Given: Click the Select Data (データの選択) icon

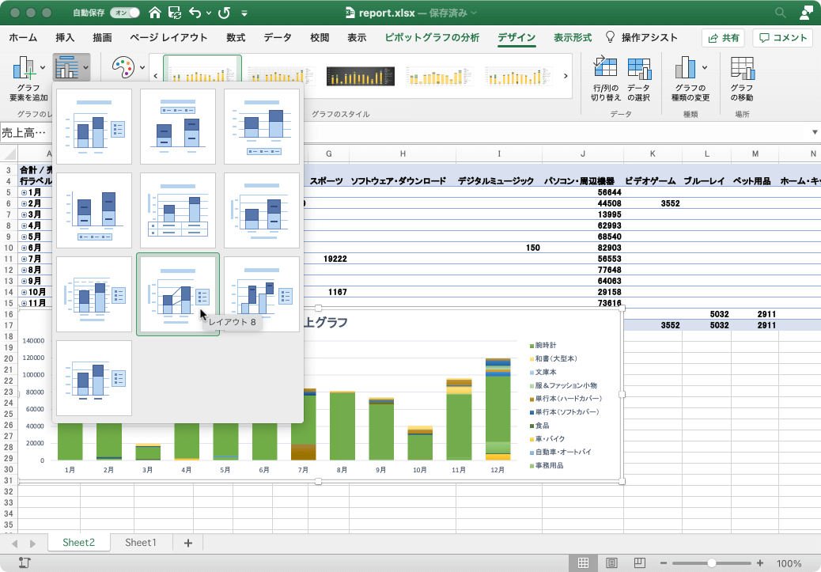Looking at the screenshot, I should point(639,67).
